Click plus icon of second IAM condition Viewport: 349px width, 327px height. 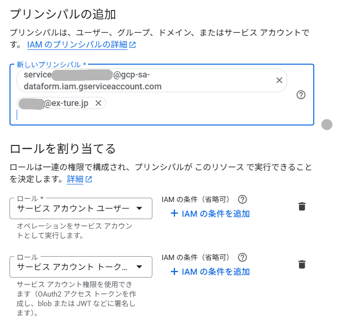pyautogui.click(x=174, y=272)
